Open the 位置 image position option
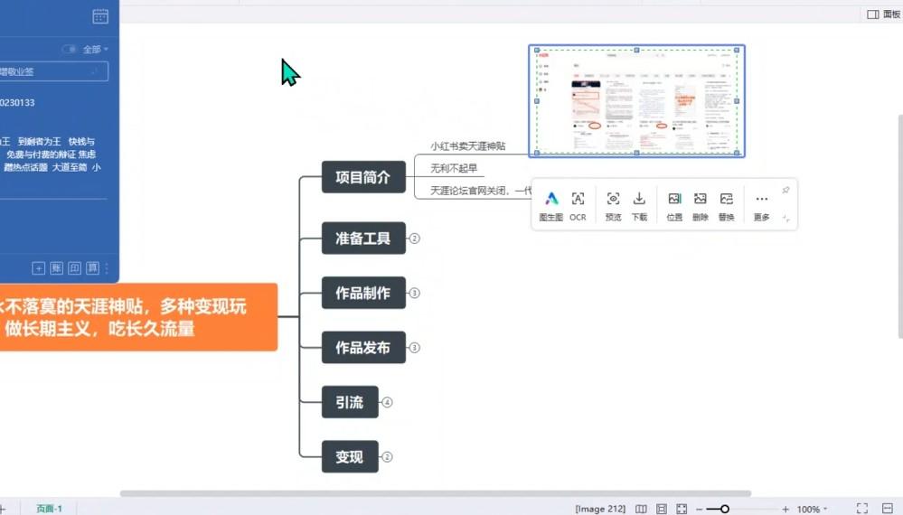This screenshot has height=515, width=903. pyautogui.click(x=674, y=205)
